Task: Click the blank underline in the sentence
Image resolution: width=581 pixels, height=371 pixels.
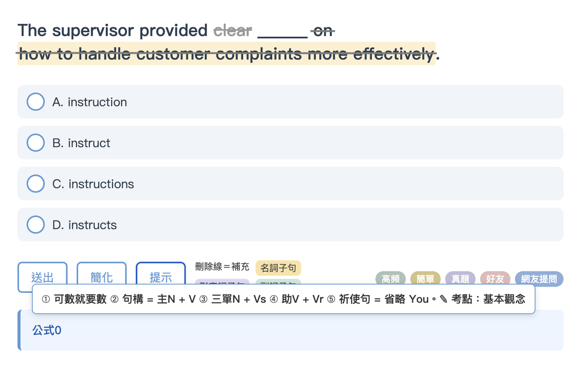Action: pos(282,31)
